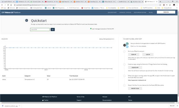Reload the page with the refresh icon
The height and width of the screenshot is (108, 179).
[x=8, y=5]
